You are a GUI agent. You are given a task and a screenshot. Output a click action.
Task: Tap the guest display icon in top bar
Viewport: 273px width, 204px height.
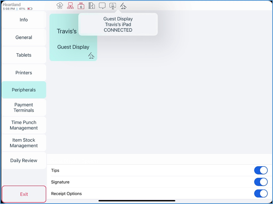pos(123,5)
